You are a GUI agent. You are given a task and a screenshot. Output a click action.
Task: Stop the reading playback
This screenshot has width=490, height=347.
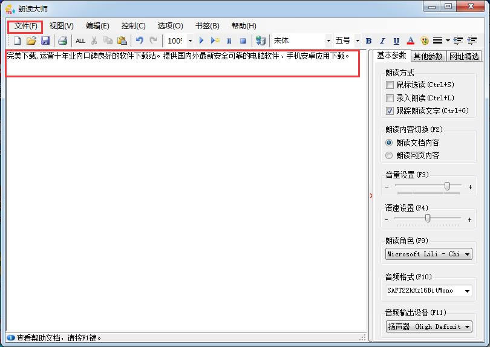point(243,41)
